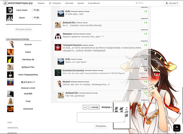Open Анатолий commentator profile
The width and height of the screenshot is (183, 134).
tap(28, 109)
